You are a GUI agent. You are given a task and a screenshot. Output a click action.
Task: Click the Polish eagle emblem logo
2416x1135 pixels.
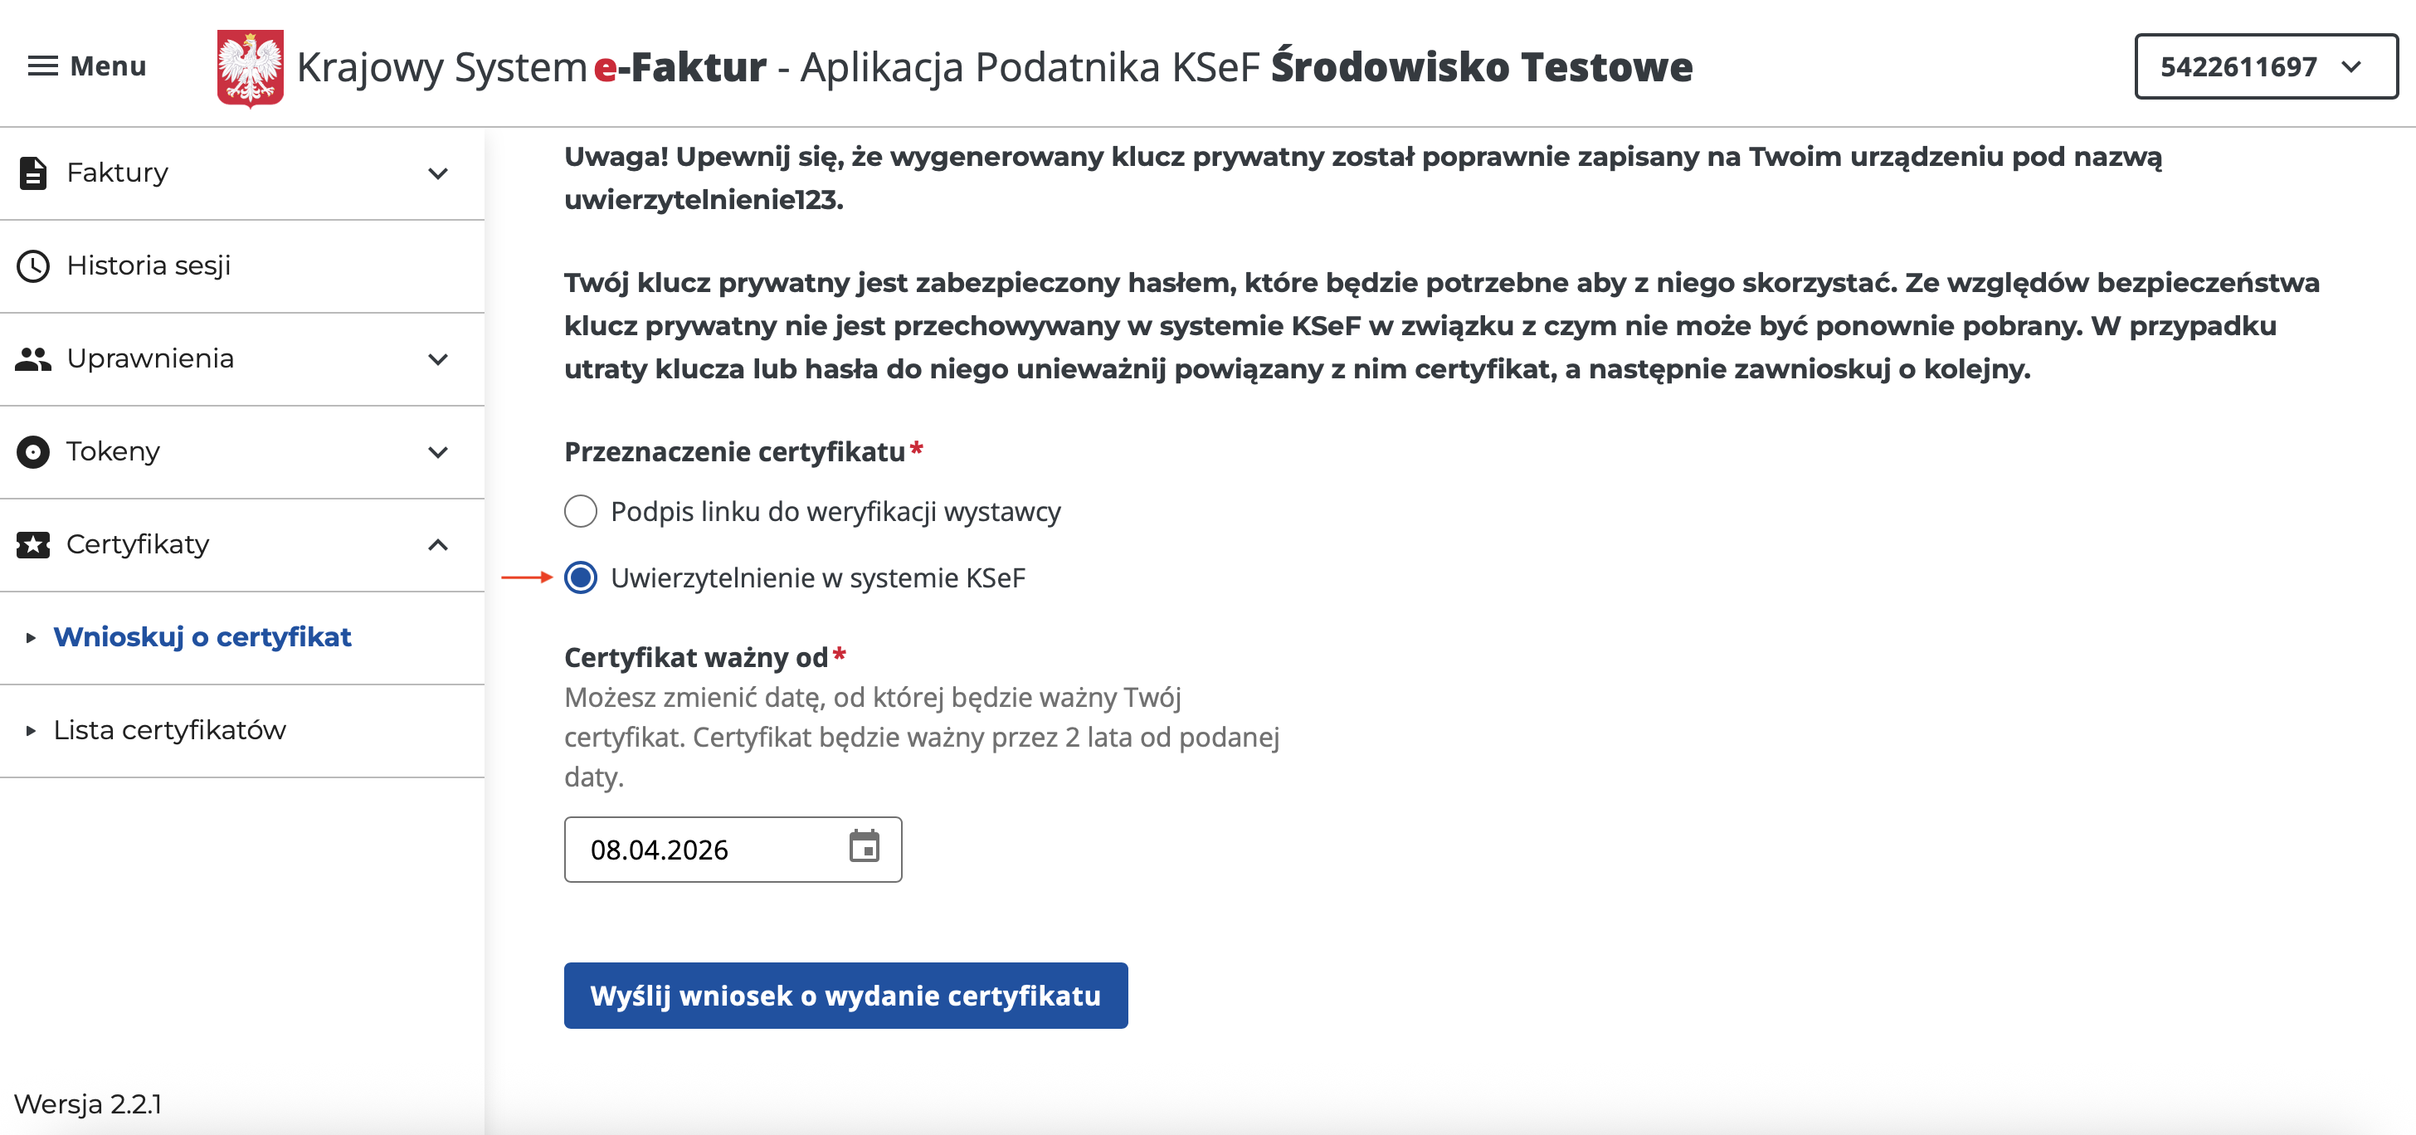pyautogui.click(x=250, y=67)
